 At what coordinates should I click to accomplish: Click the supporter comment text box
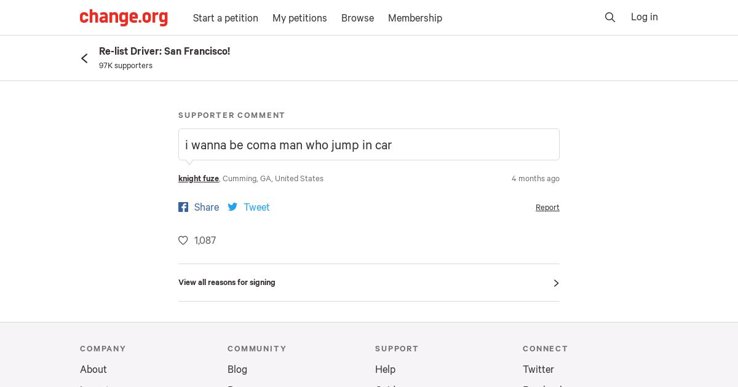click(x=368, y=145)
